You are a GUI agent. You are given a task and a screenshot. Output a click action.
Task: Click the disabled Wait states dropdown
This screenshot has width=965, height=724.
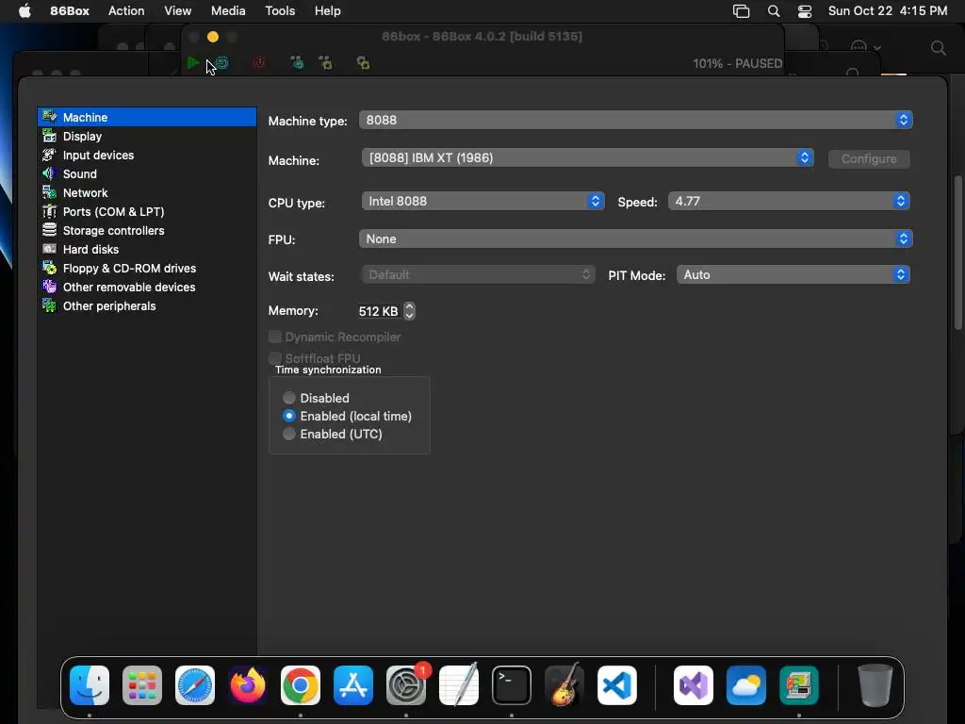pos(478,274)
